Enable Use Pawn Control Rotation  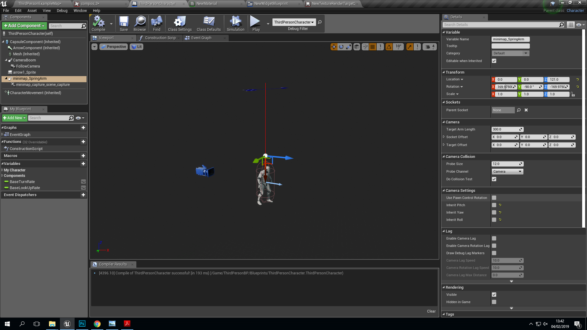coord(494,198)
